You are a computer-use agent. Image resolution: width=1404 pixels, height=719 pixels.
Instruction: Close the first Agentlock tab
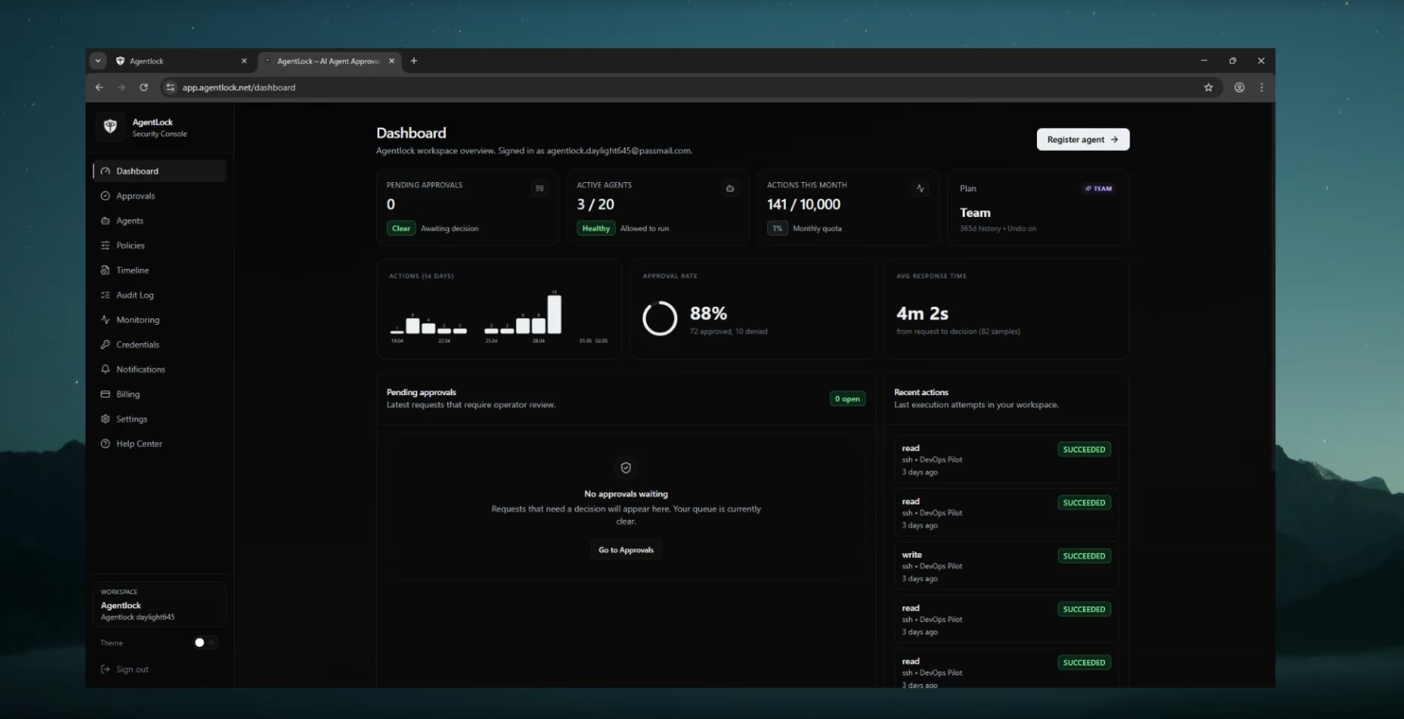244,61
